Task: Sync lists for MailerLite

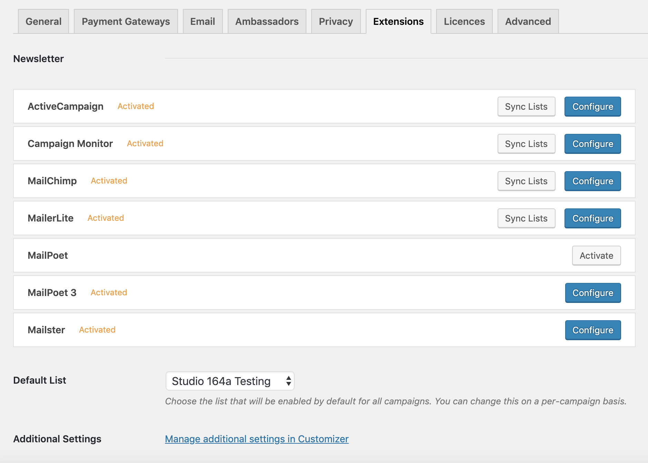Action: pos(526,218)
